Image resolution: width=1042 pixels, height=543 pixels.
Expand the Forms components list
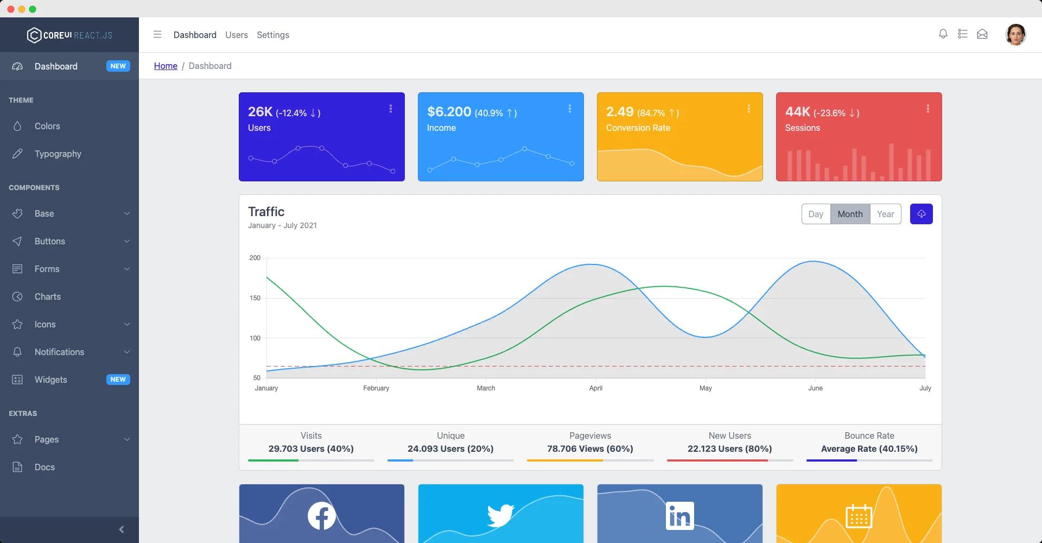click(x=47, y=269)
